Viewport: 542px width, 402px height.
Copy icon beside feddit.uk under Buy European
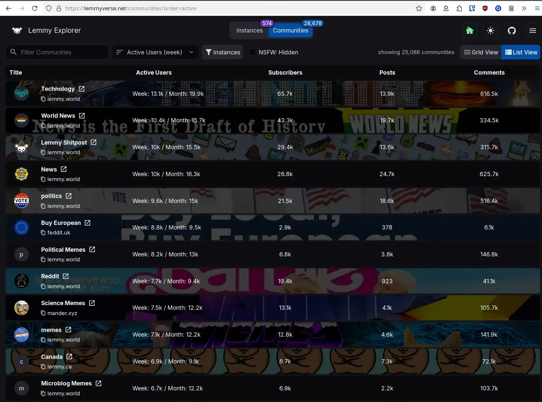pos(43,233)
